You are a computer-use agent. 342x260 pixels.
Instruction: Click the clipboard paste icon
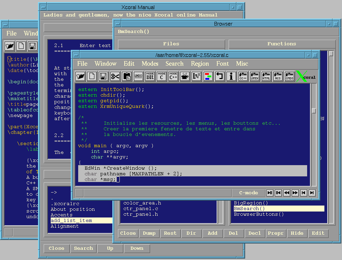(x=127, y=76)
